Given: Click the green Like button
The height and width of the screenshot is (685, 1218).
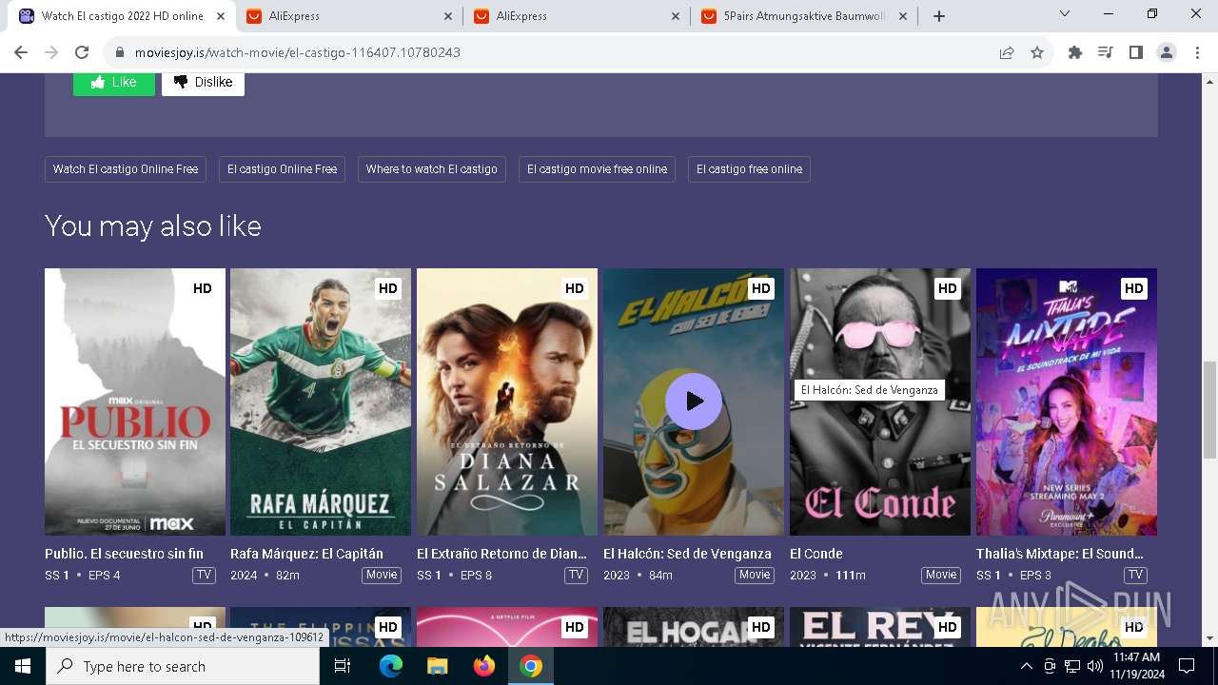Looking at the screenshot, I should (x=114, y=82).
